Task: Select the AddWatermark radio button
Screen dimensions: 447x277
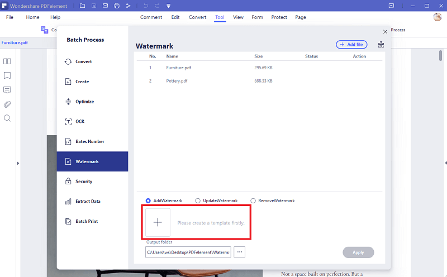Action: tap(148, 200)
